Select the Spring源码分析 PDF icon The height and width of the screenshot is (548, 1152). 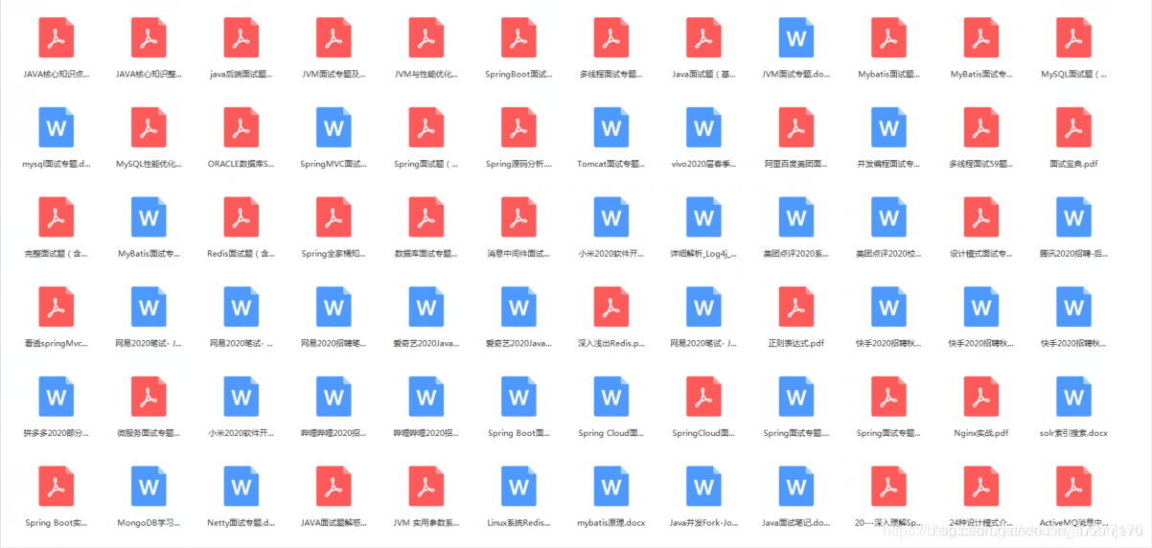click(x=518, y=127)
